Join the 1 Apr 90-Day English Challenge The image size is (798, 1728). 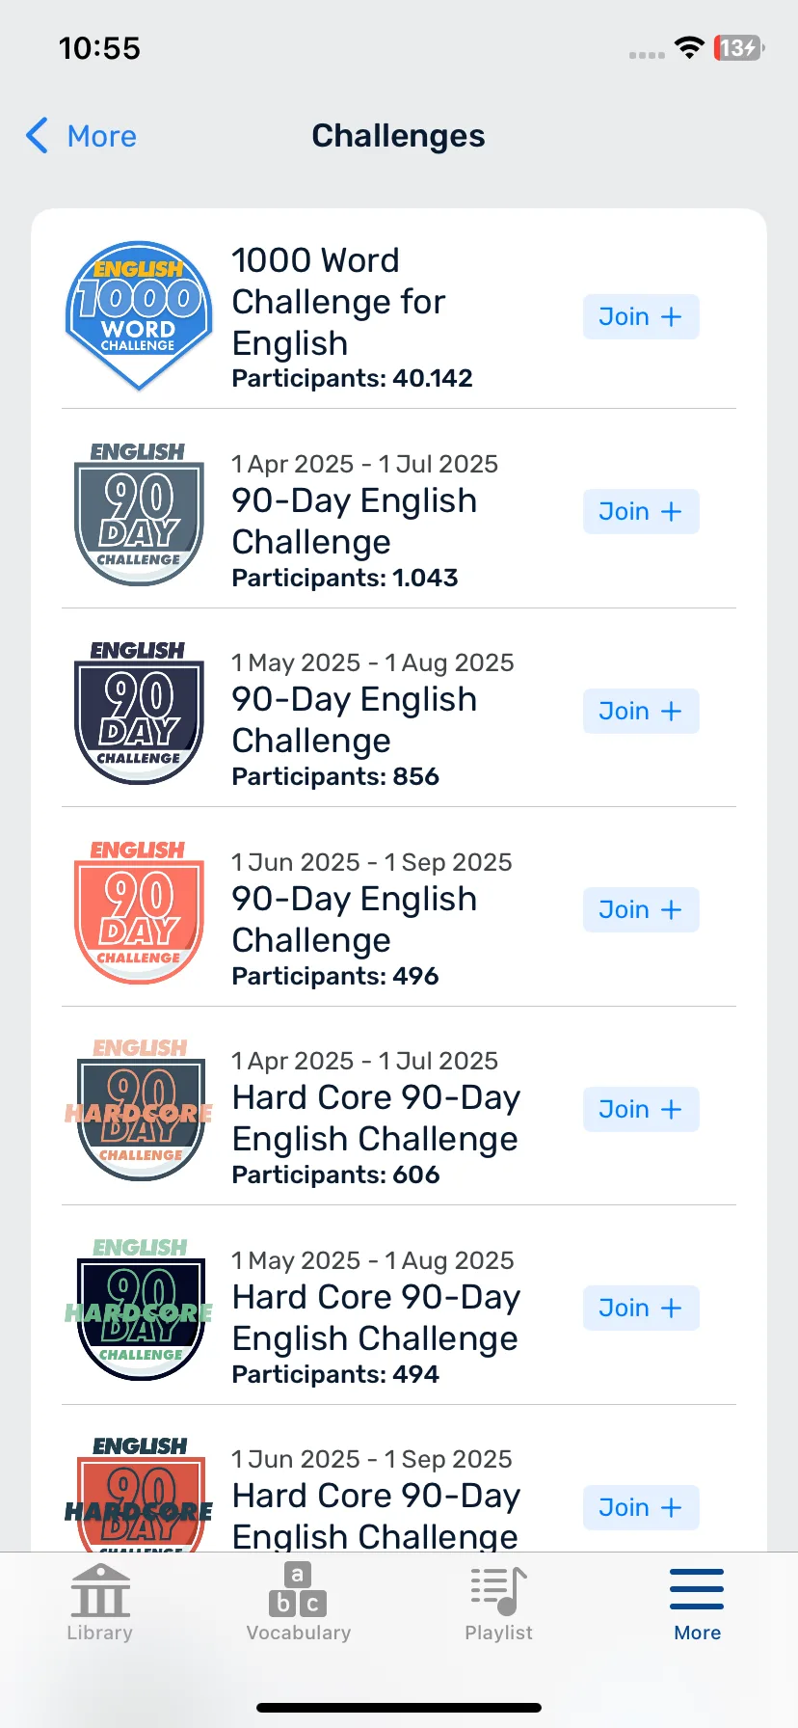pos(641,512)
